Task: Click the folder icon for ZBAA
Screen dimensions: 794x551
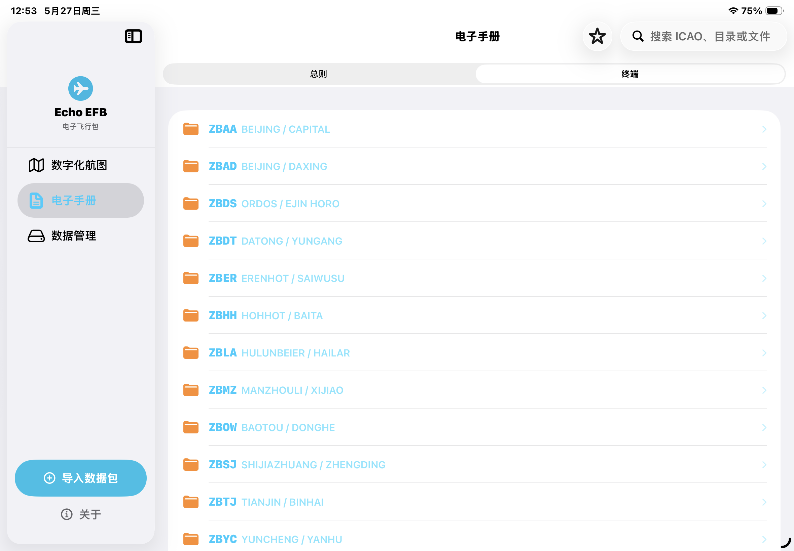Action: (x=191, y=129)
